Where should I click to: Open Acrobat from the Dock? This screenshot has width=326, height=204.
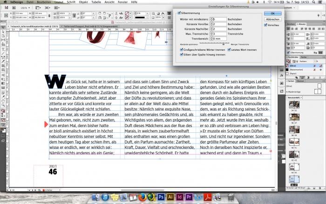208,197
